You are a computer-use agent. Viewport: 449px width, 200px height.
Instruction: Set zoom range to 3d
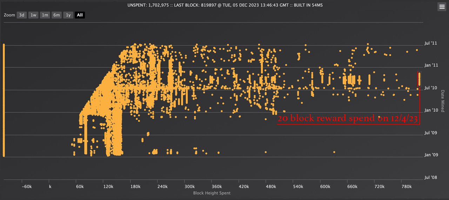tap(22, 15)
